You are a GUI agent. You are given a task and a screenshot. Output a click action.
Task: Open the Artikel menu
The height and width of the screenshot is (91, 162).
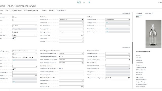click(2, 10)
